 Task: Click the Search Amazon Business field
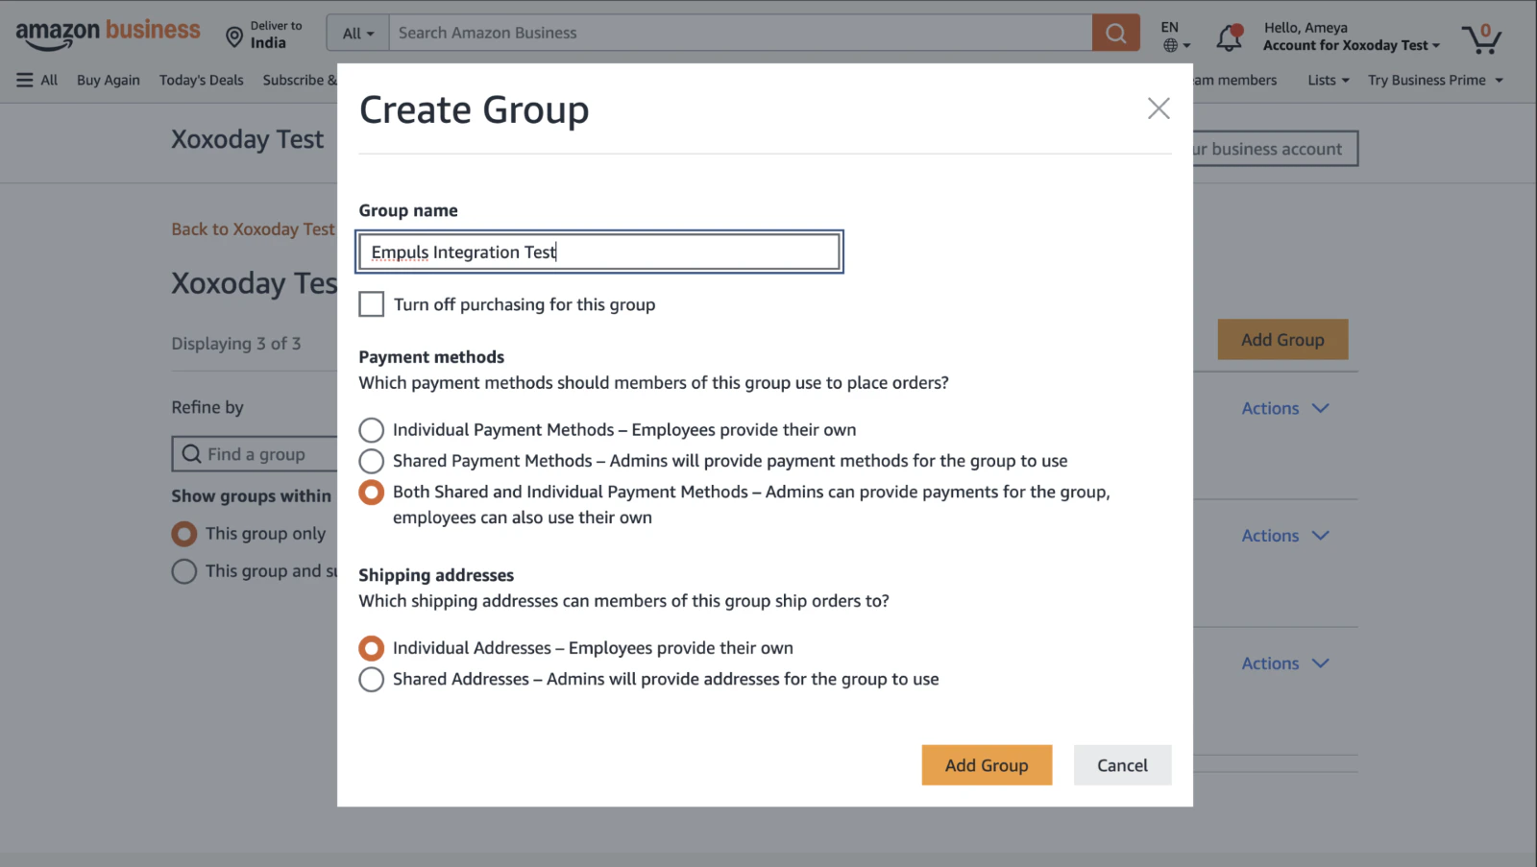740,33
